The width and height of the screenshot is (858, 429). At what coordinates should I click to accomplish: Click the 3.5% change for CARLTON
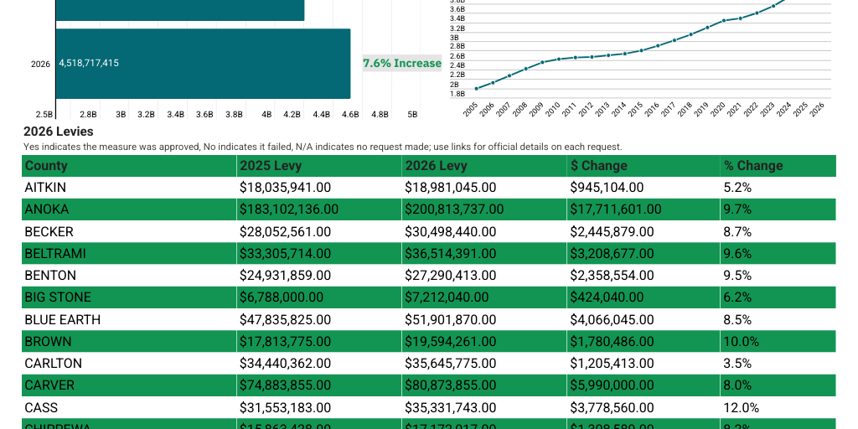[778, 364]
